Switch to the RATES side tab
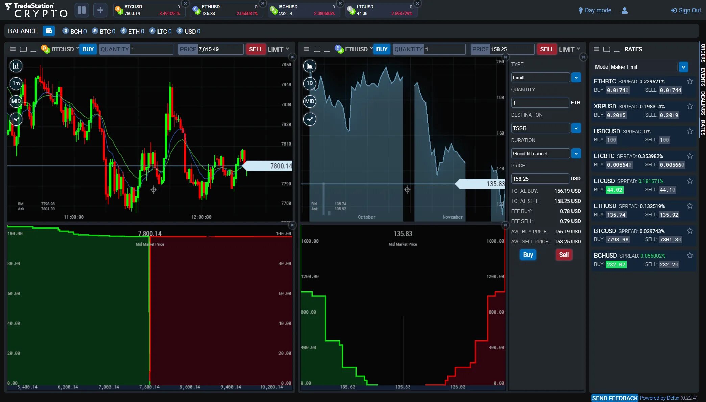The width and height of the screenshot is (706, 402). pyautogui.click(x=703, y=128)
